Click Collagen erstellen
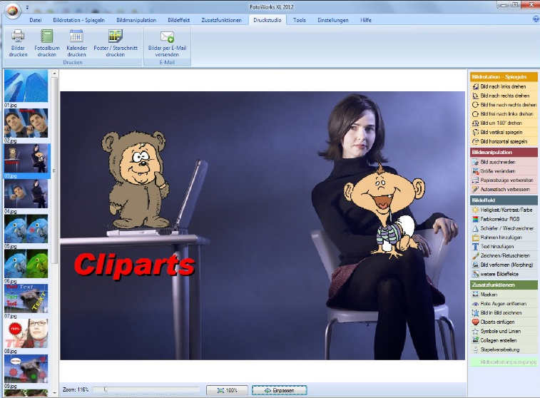The image size is (540, 398). pyautogui.click(x=503, y=340)
